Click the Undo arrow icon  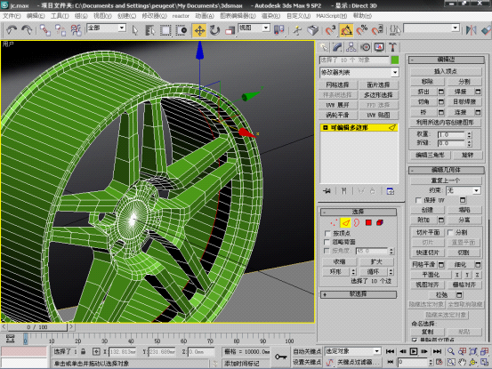(x=12, y=30)
